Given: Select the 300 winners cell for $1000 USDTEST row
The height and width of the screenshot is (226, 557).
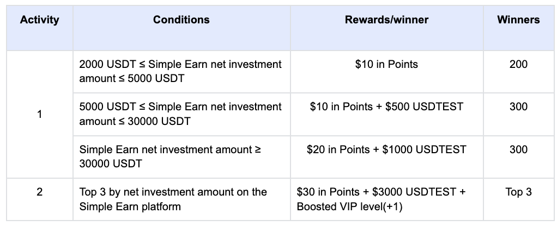Looking at the screenshot, I should (518, 149).
